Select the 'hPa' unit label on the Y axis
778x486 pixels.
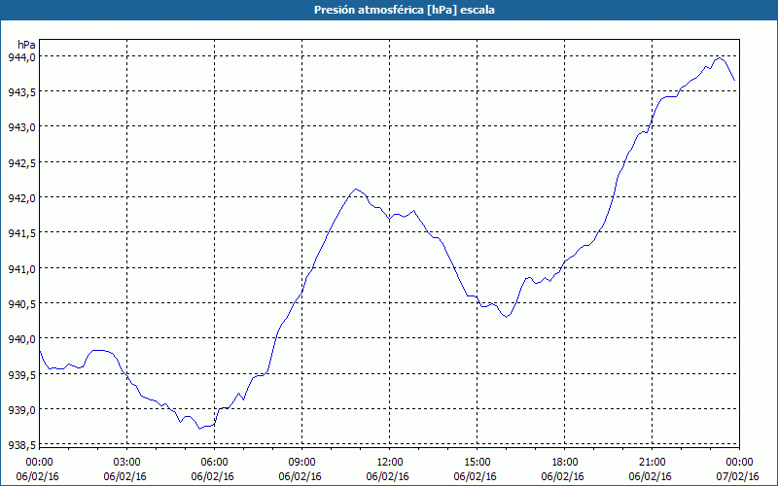[x=26, y=45]
